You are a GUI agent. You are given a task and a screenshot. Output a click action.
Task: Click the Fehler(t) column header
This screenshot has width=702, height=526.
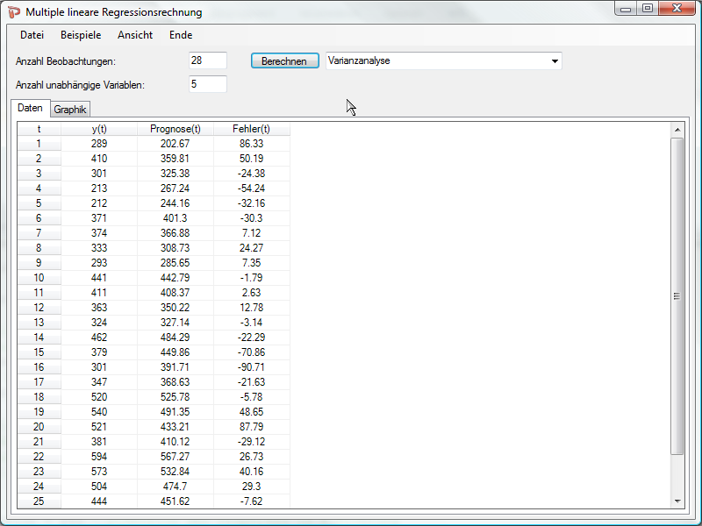(x=251, y=129)
